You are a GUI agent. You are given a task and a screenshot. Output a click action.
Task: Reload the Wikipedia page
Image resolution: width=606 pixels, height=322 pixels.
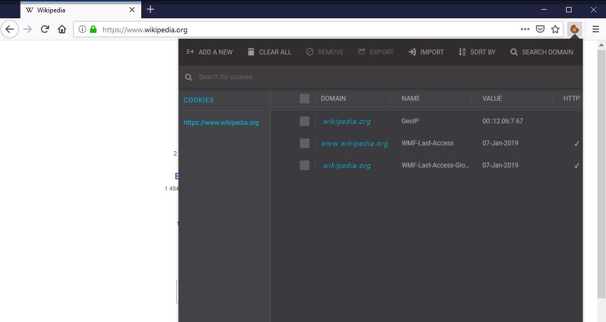[x=45, y=29]
